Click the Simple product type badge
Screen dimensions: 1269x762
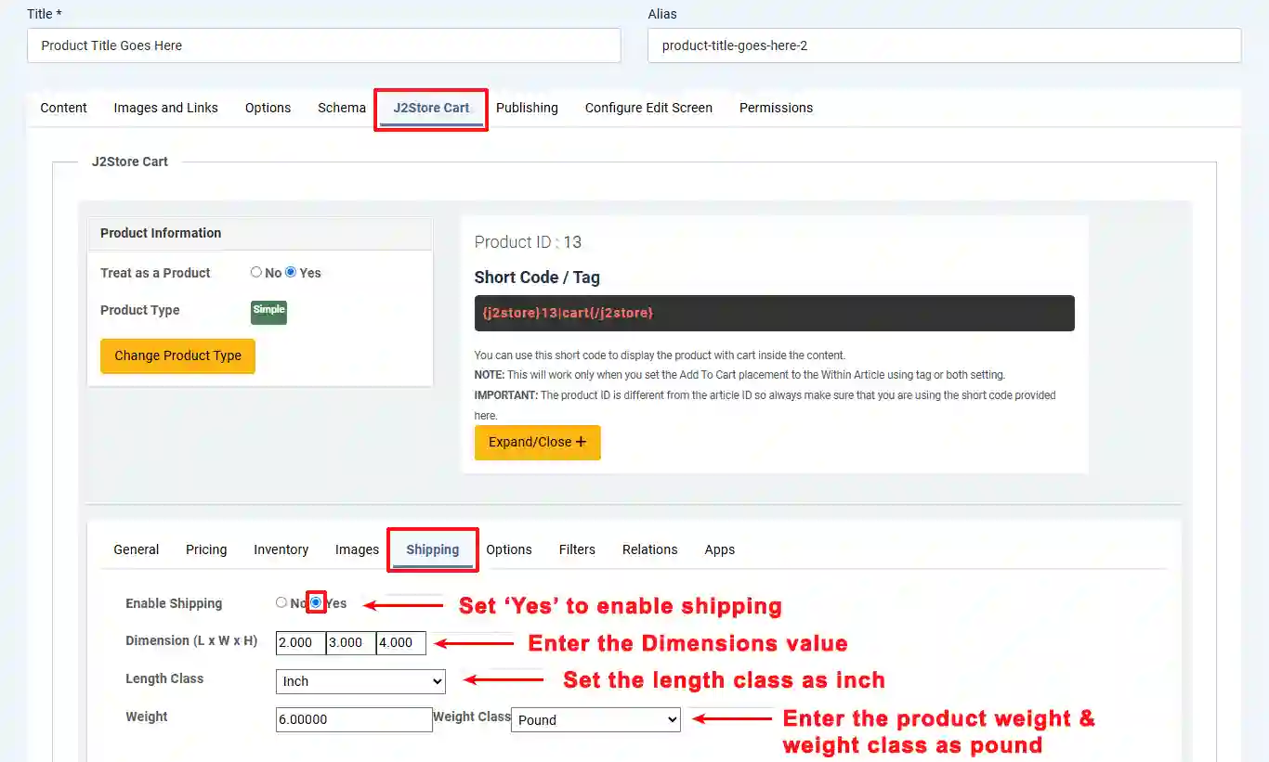point(268,312)
